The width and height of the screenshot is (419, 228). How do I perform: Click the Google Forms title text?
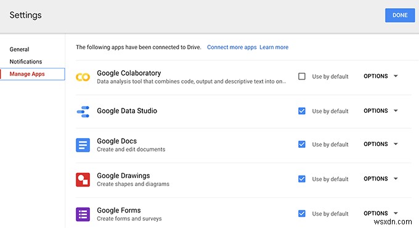pyautogui.click(x=119, y=210)
